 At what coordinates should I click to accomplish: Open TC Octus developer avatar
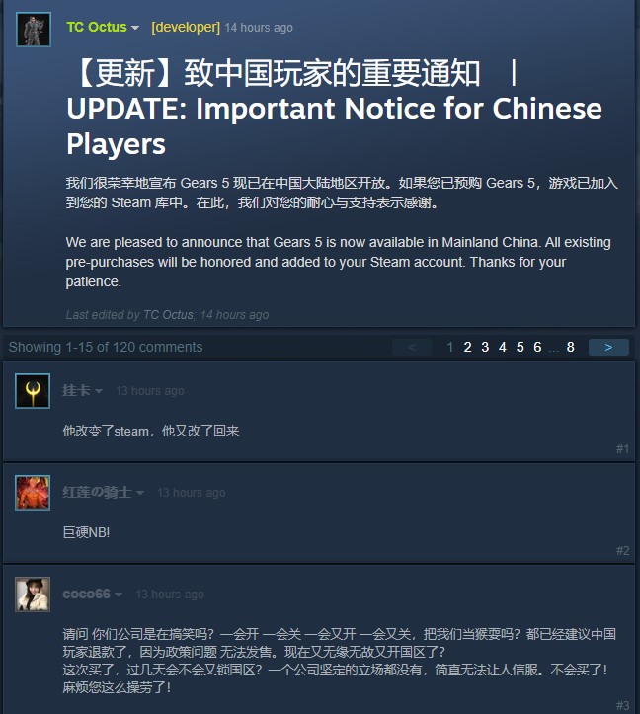[x=34, y=30]
